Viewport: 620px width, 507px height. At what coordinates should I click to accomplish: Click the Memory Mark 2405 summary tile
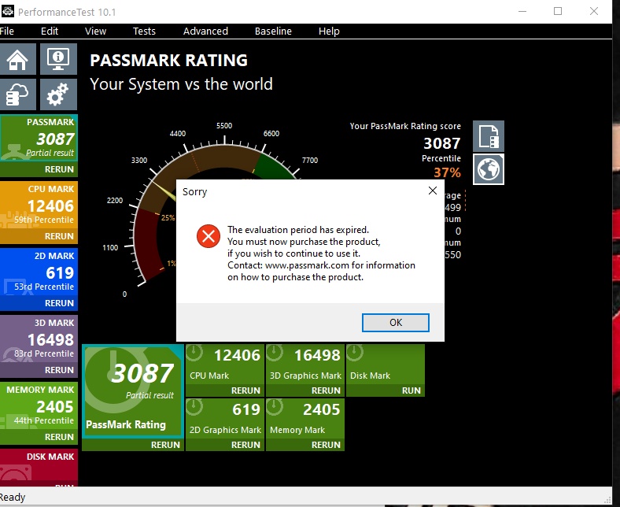pos(304,419)
